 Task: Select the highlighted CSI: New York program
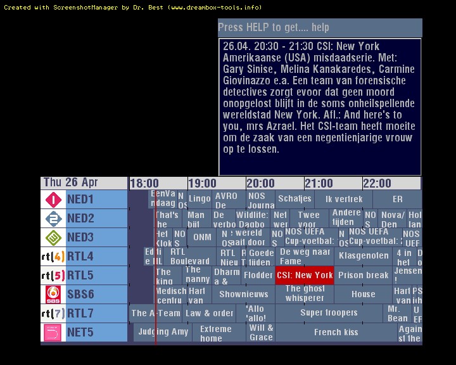(305, 276)
